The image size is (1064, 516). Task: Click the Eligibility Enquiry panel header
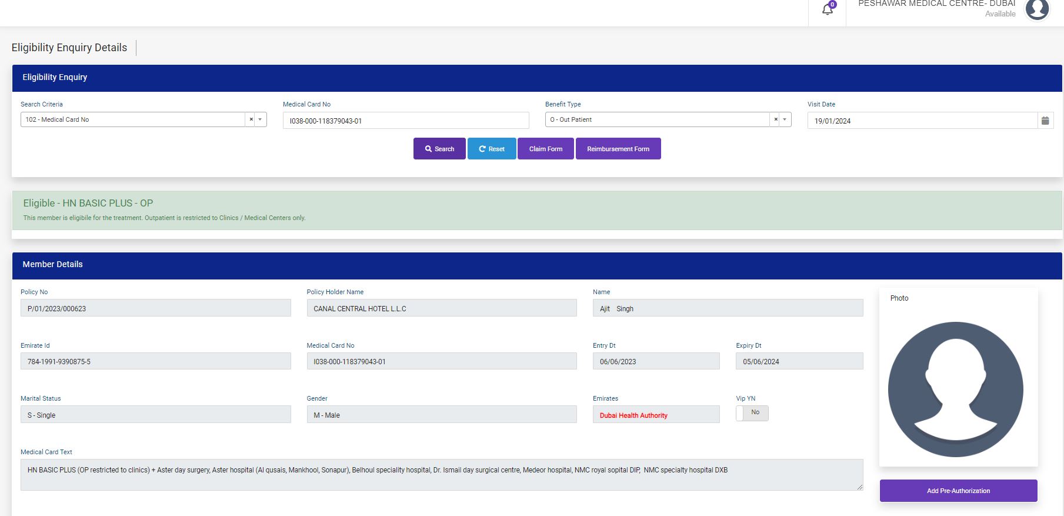point(536,78)
